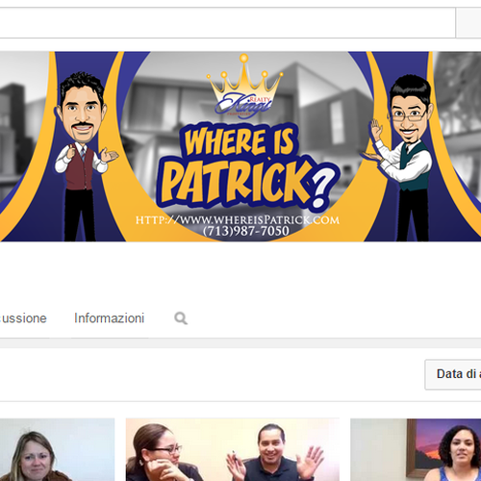Image resolution: width=481 pixels, height=481 pixels.
Task: Open the Discussione tab
Action: (x=23, y=318)
